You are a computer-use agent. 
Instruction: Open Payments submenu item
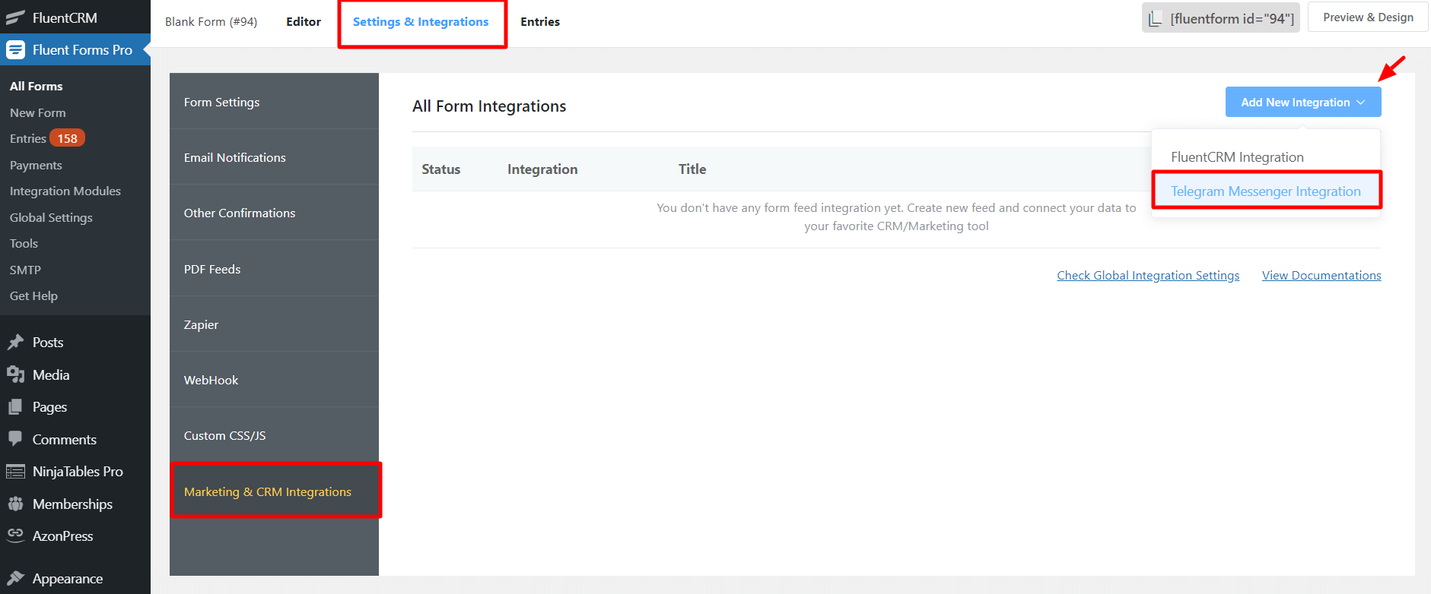tap(36, 165)
